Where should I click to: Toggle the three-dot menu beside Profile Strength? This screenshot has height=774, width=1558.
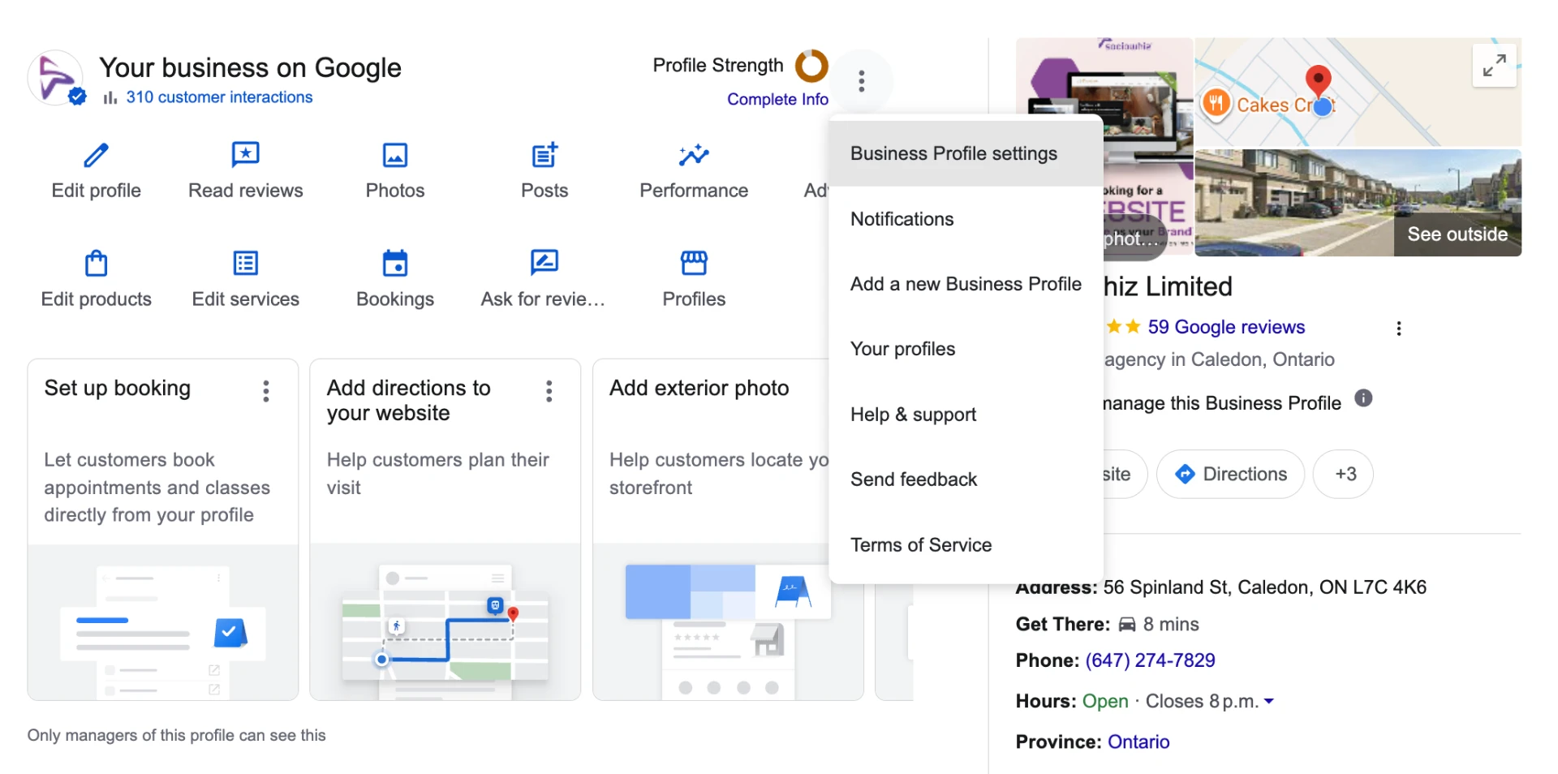click(x=862, y=81)
